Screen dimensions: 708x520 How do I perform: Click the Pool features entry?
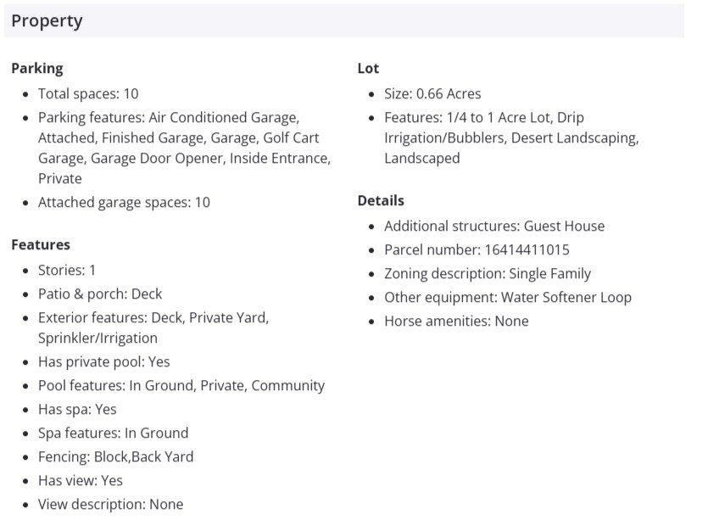point(181,385)
